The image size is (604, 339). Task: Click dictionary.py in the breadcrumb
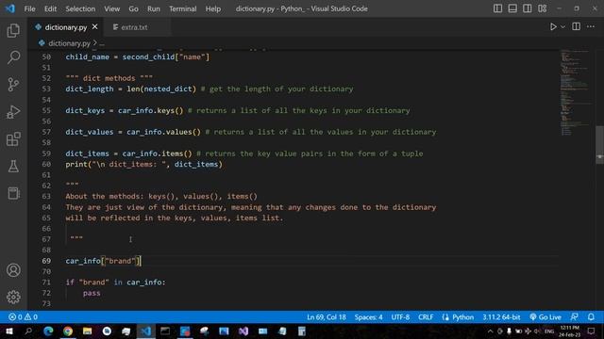point(69,43)
